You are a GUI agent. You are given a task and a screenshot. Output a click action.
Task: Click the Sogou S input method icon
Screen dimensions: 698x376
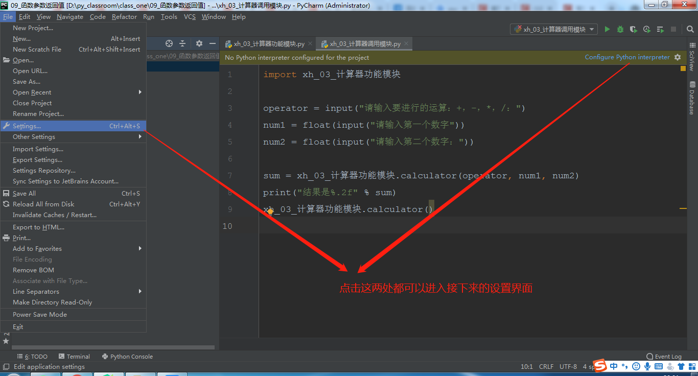pyautogui.click(x=600, y=366)
